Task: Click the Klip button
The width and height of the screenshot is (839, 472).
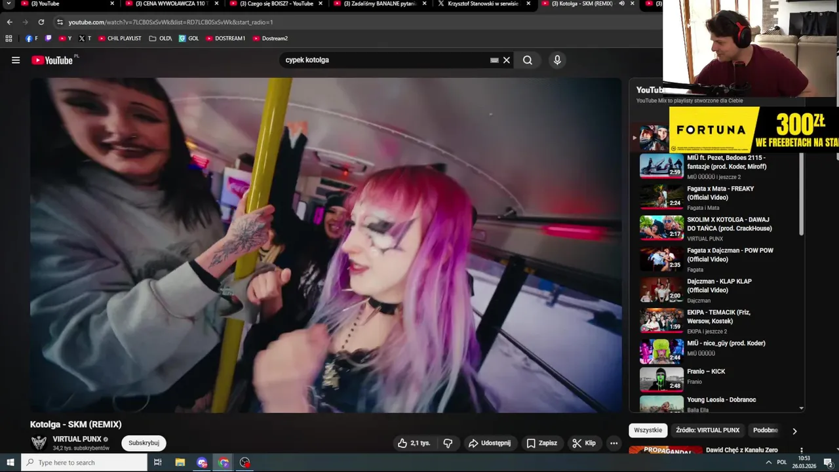Action: pyautogui.click(x=584, y=443)
